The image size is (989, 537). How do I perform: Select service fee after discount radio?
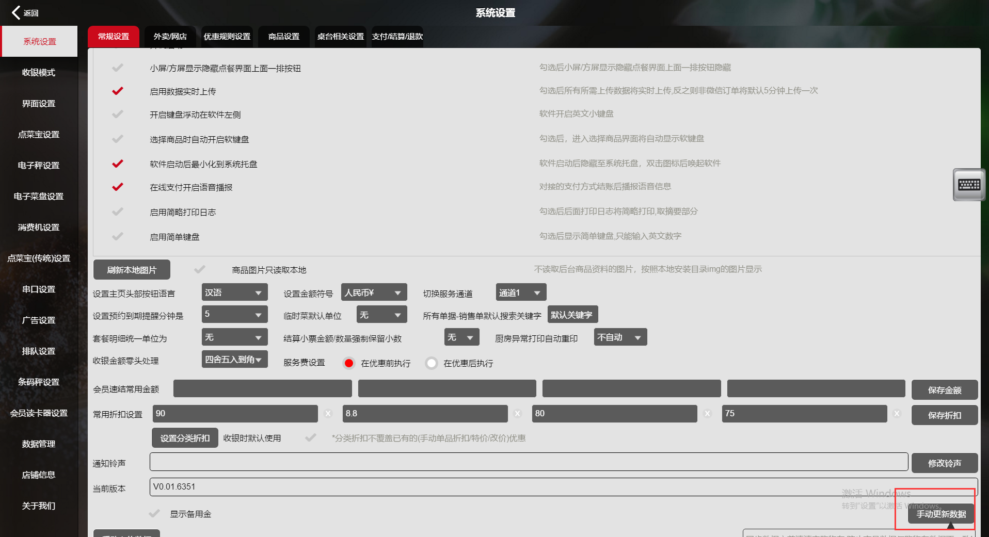(432, 363)
